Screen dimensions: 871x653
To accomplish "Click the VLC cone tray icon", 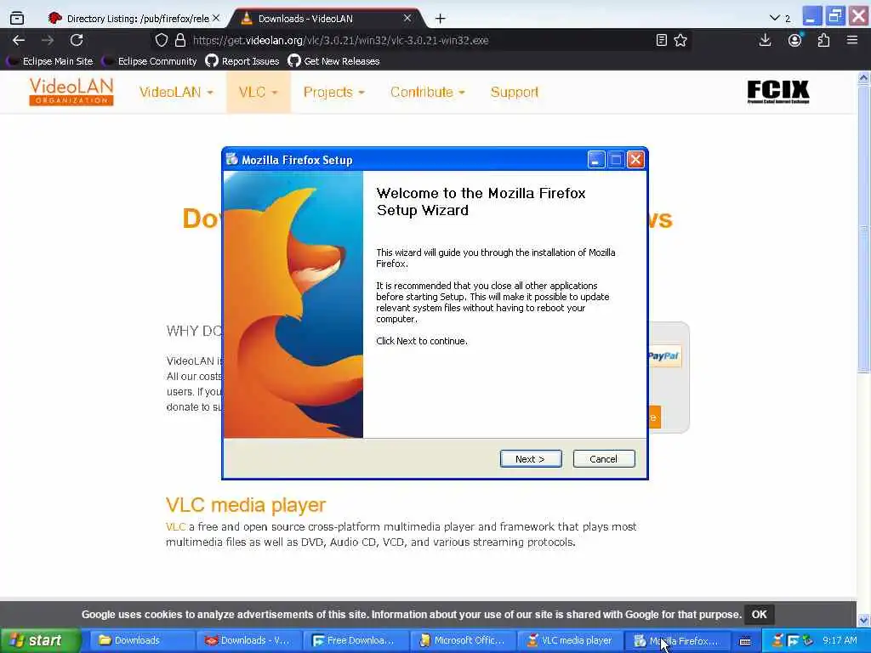I will [777, 641].
